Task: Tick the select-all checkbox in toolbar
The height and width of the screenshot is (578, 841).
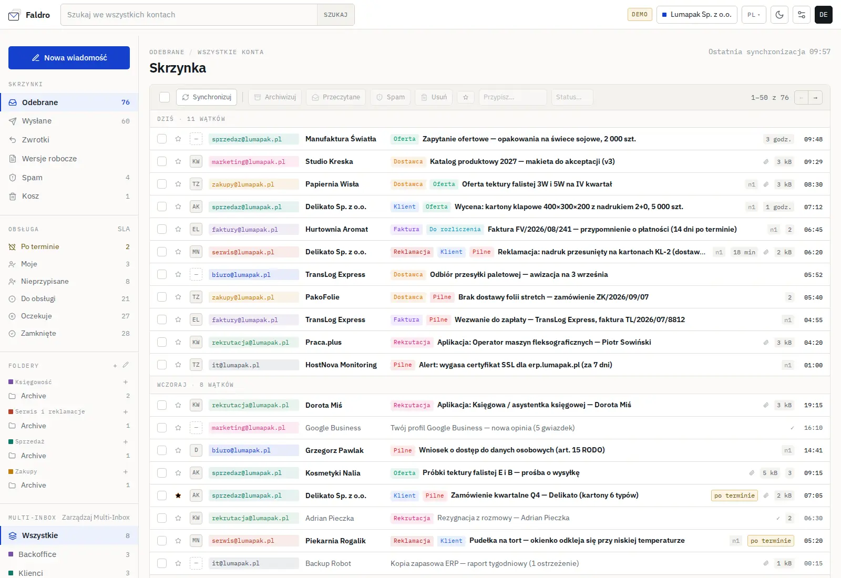Action: click(x=165, y=97)
